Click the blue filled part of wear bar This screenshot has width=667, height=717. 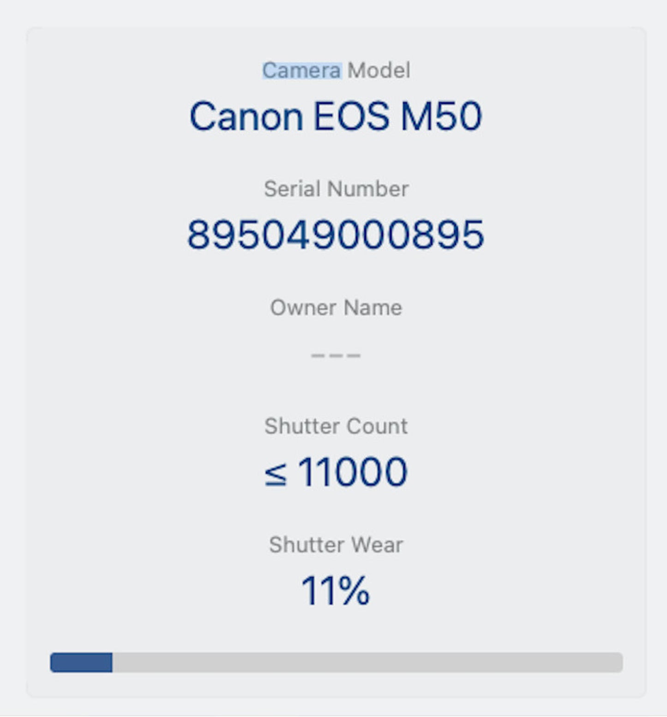(x=81, y=662)
